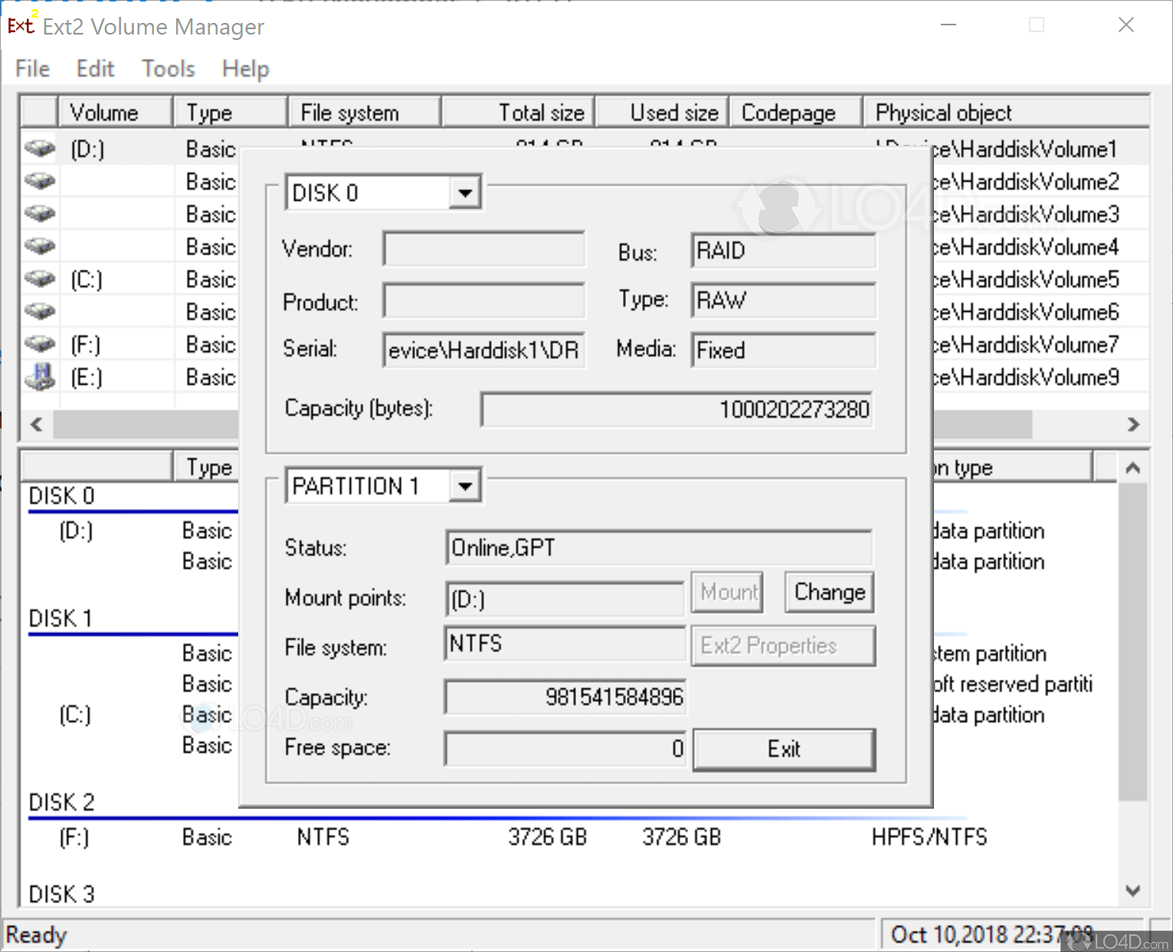The width and height of the screenshot is (1173, 952).
Task: Sort by the File system column header
Action: click(365, 113)
